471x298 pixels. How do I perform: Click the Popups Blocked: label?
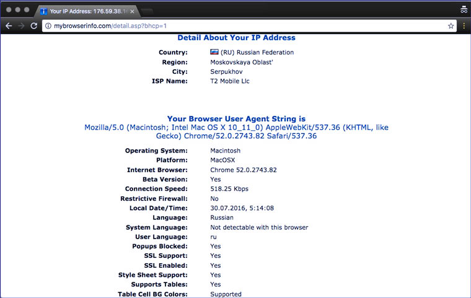point(160,247)
